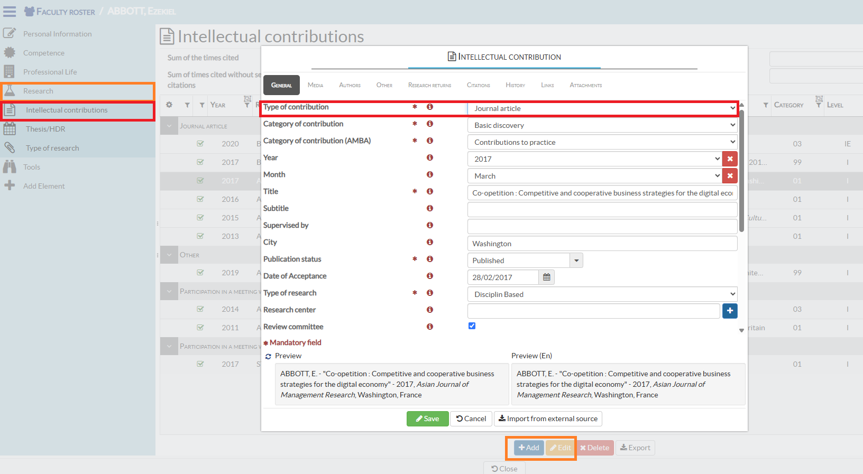Click the info icon next to City
The height and width of the screenshot is (474, 863).
tap(430, 242)
